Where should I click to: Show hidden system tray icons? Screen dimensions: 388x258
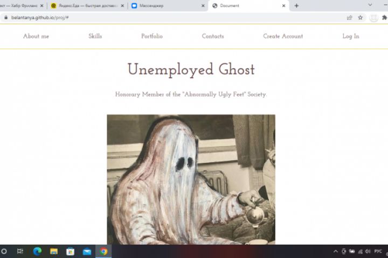tap(336, 252)
